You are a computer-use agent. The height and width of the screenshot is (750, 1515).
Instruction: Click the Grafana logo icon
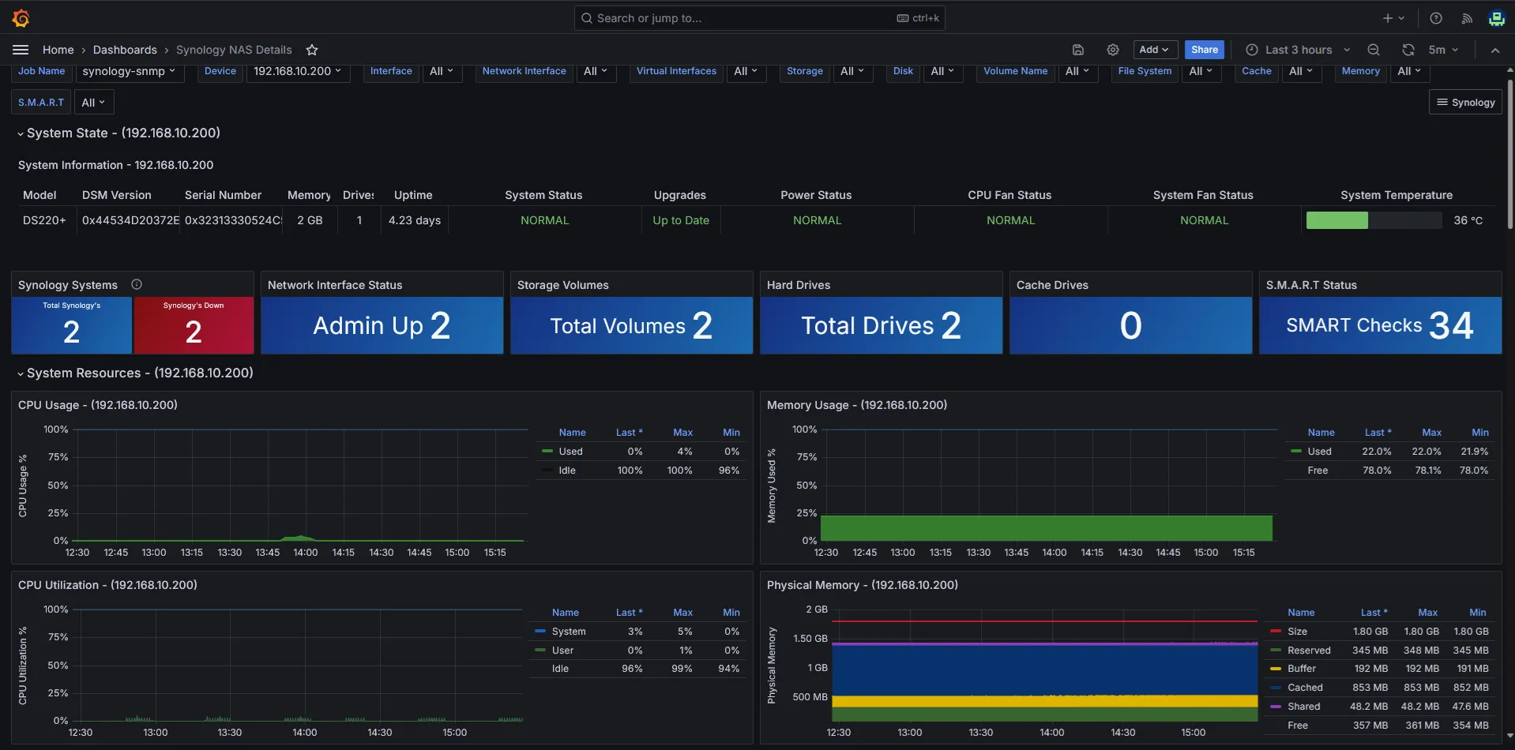[21, 18]
